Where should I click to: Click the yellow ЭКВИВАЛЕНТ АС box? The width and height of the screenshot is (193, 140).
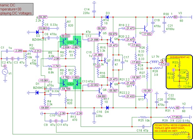click(179, 72)
